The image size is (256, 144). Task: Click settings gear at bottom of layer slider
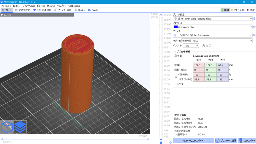click(x=170, y=142)
